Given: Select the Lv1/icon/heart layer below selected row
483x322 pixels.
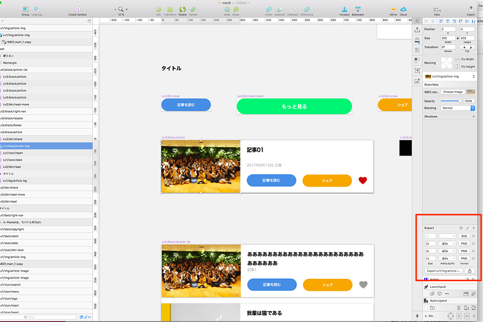Looking at the screenshot, I should tap(46, 153).
